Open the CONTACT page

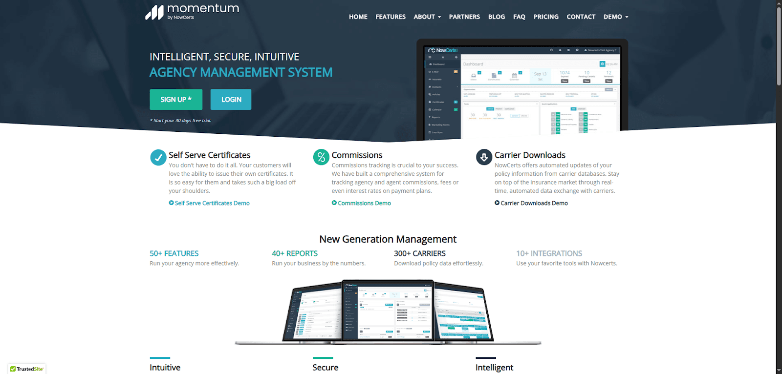point(581,17)
